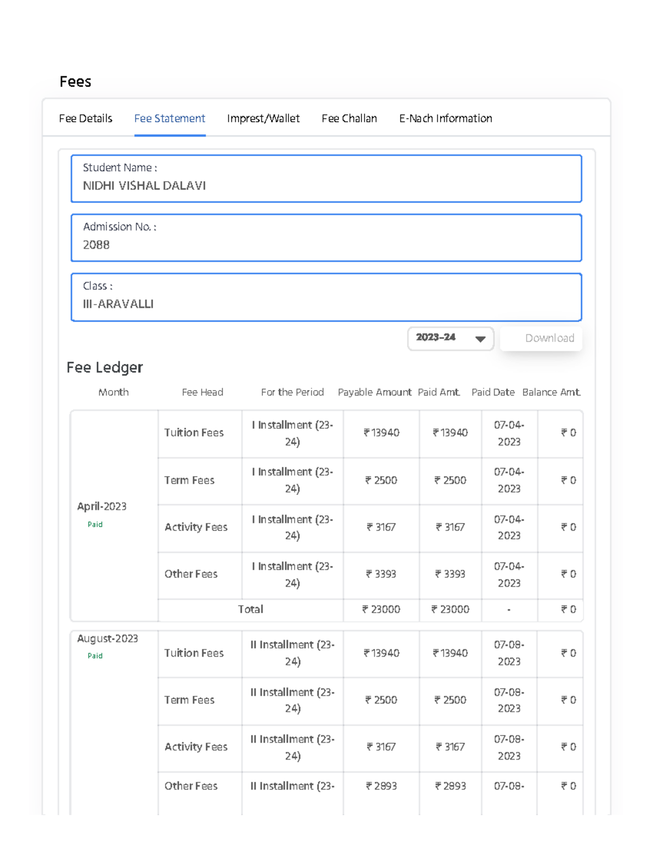Screen dimensions: 653x845
Task: Click the Total row under April-2023
Action: [250, 609]
